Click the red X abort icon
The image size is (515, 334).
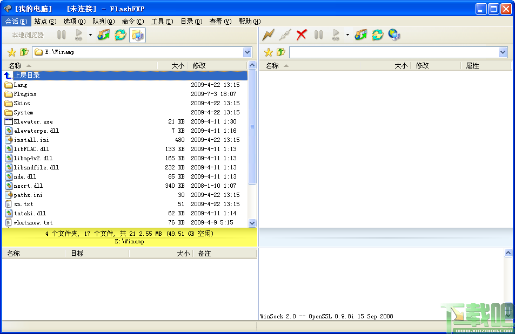[302, 35]
